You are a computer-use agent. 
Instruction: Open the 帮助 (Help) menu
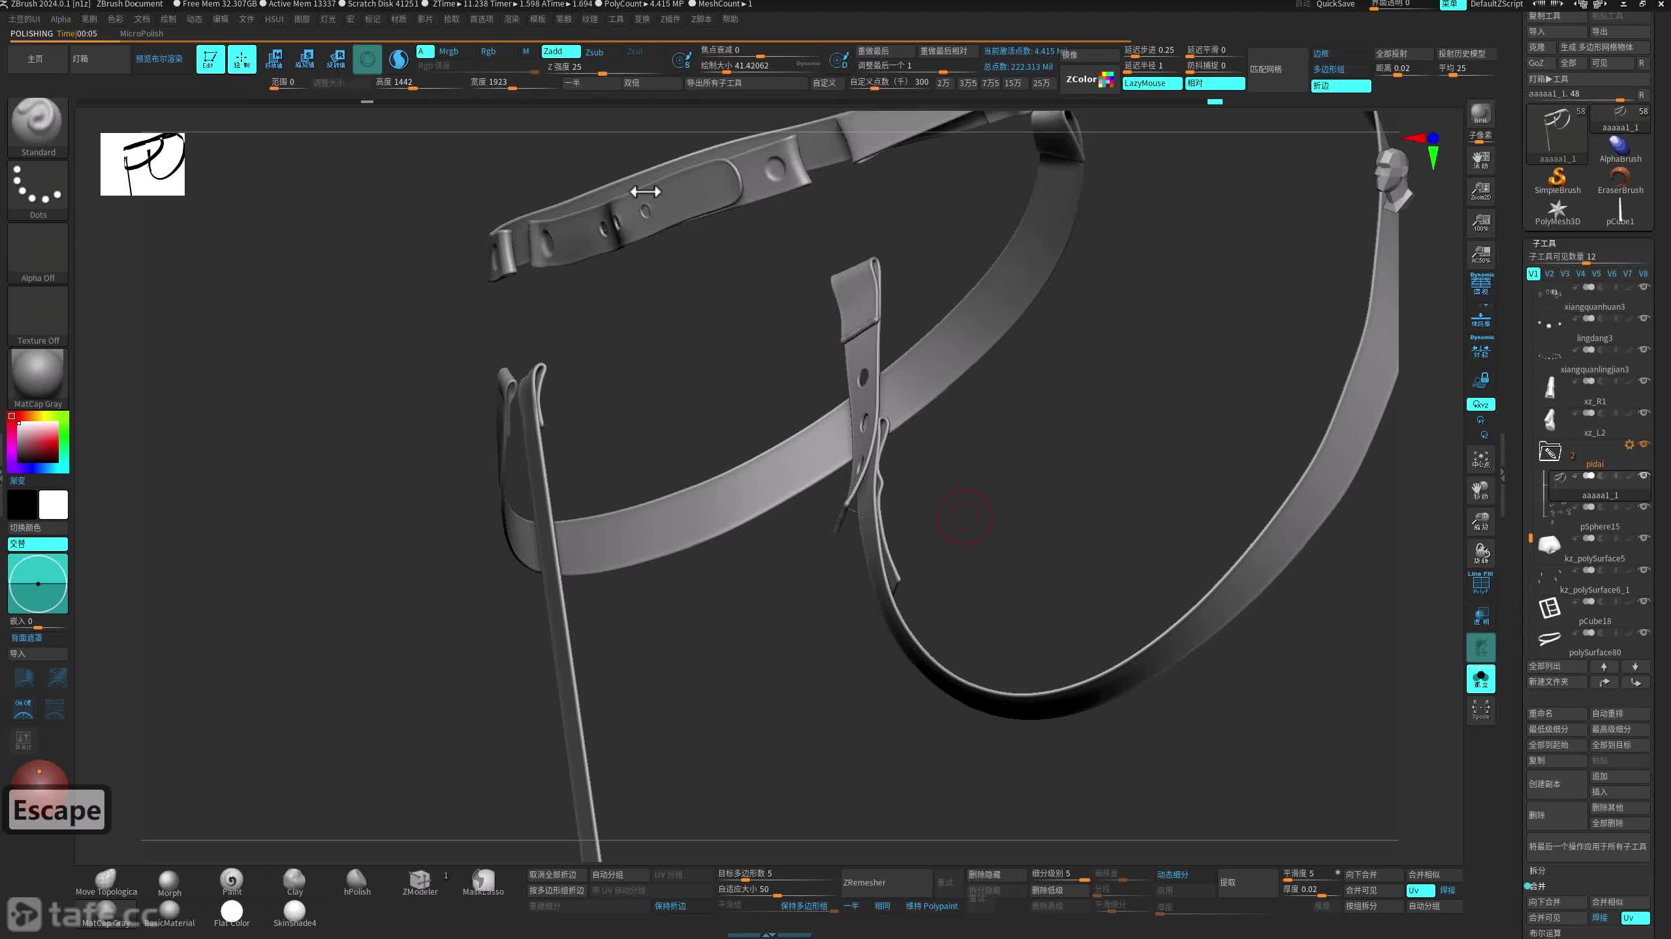pos(730,20)
